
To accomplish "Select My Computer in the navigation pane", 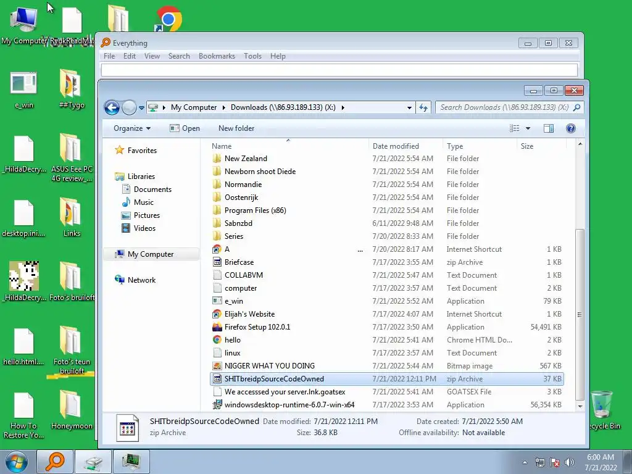I will click(x=151, y=254).
